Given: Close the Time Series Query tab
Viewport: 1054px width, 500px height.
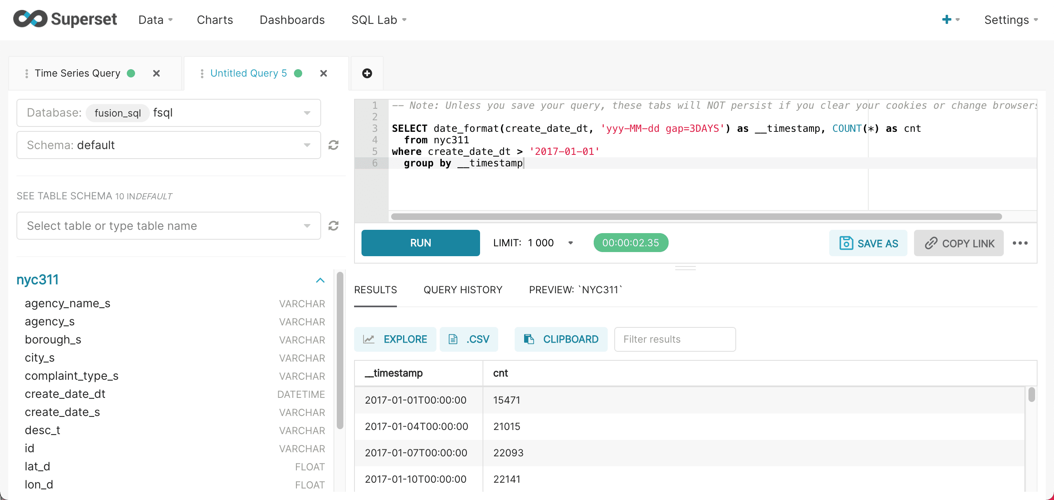Looking at the screenshot, I should point(156,73).
